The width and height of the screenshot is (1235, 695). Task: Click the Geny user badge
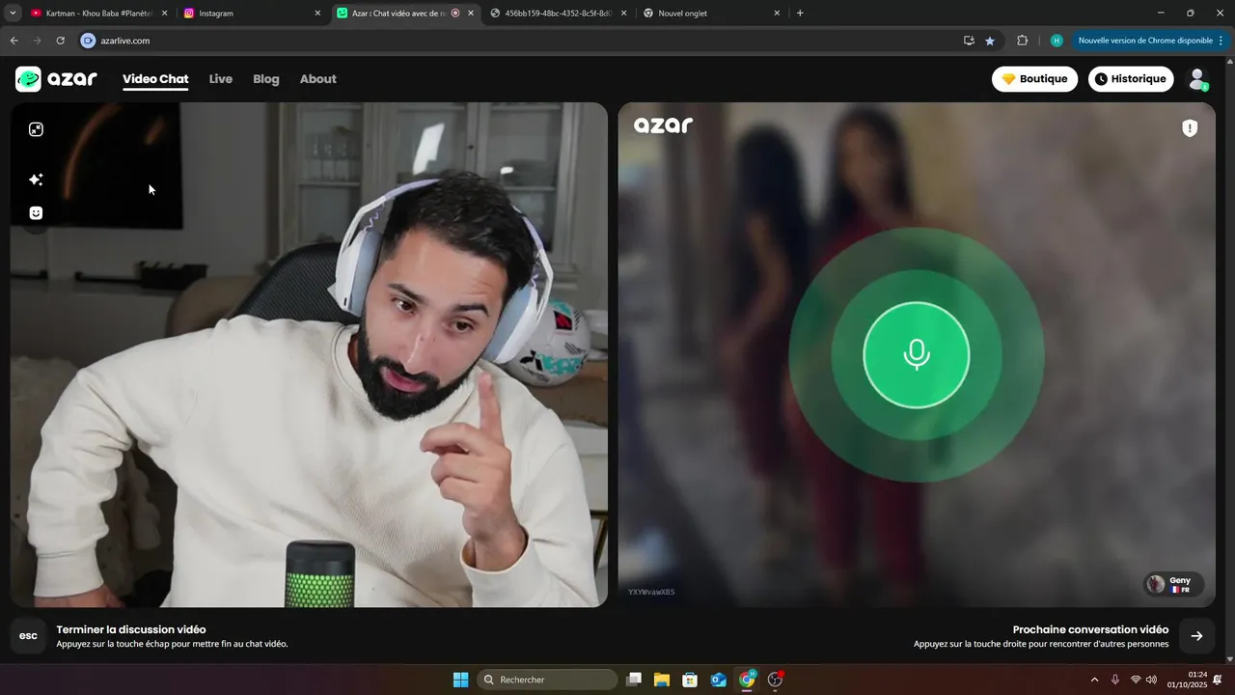point(1173,584)
